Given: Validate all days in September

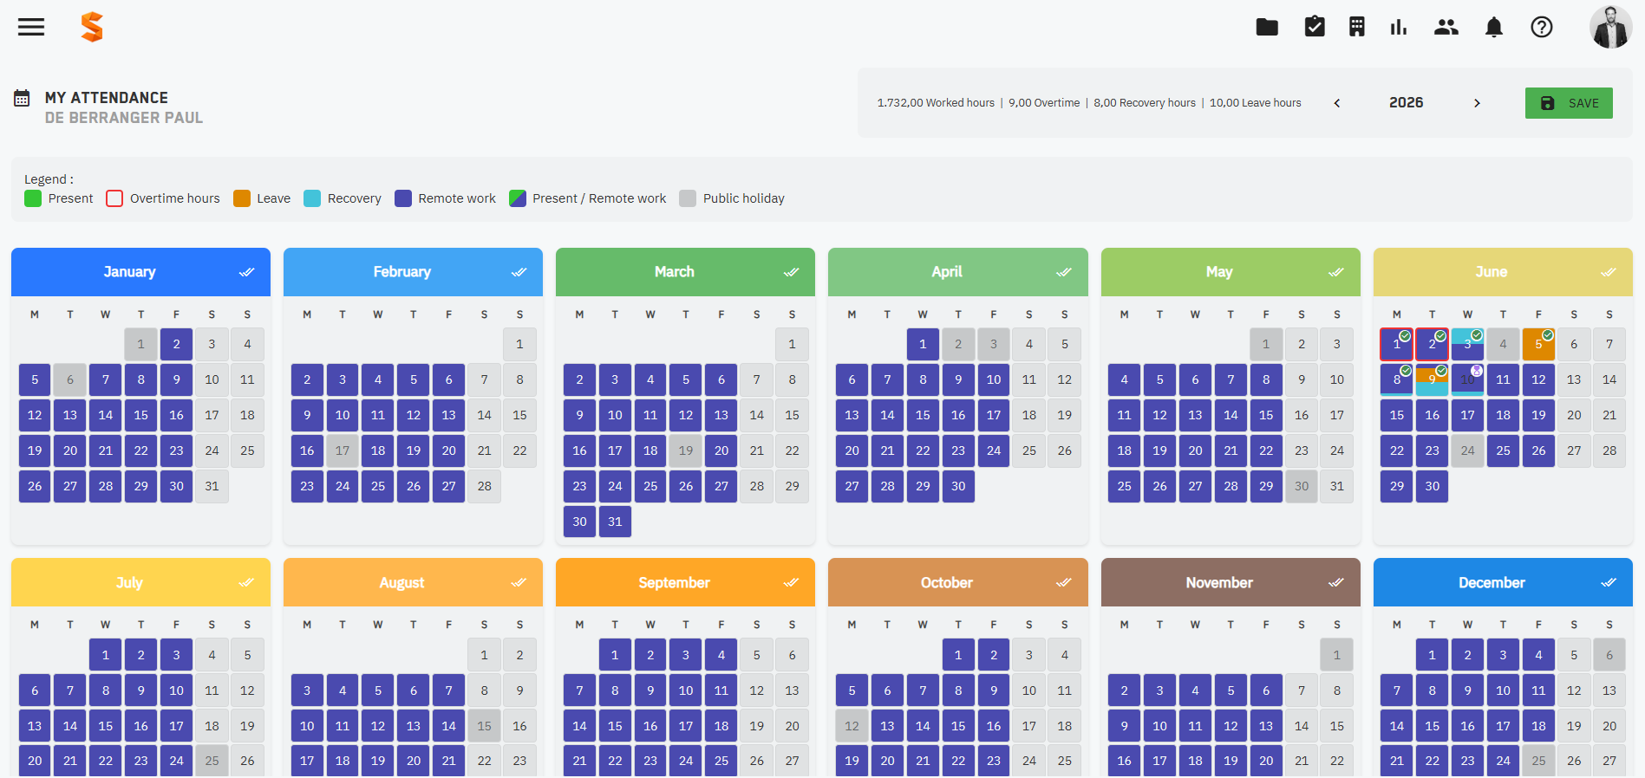Looking at the screenshot, I should pos(791,582).
